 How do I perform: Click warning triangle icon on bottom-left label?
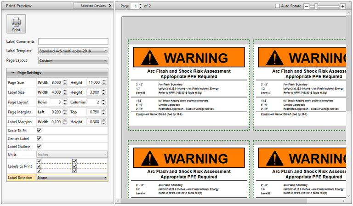point(149,158)
